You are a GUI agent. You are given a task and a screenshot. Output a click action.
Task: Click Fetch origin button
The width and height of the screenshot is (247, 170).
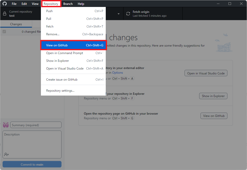[x=153, y=14]
